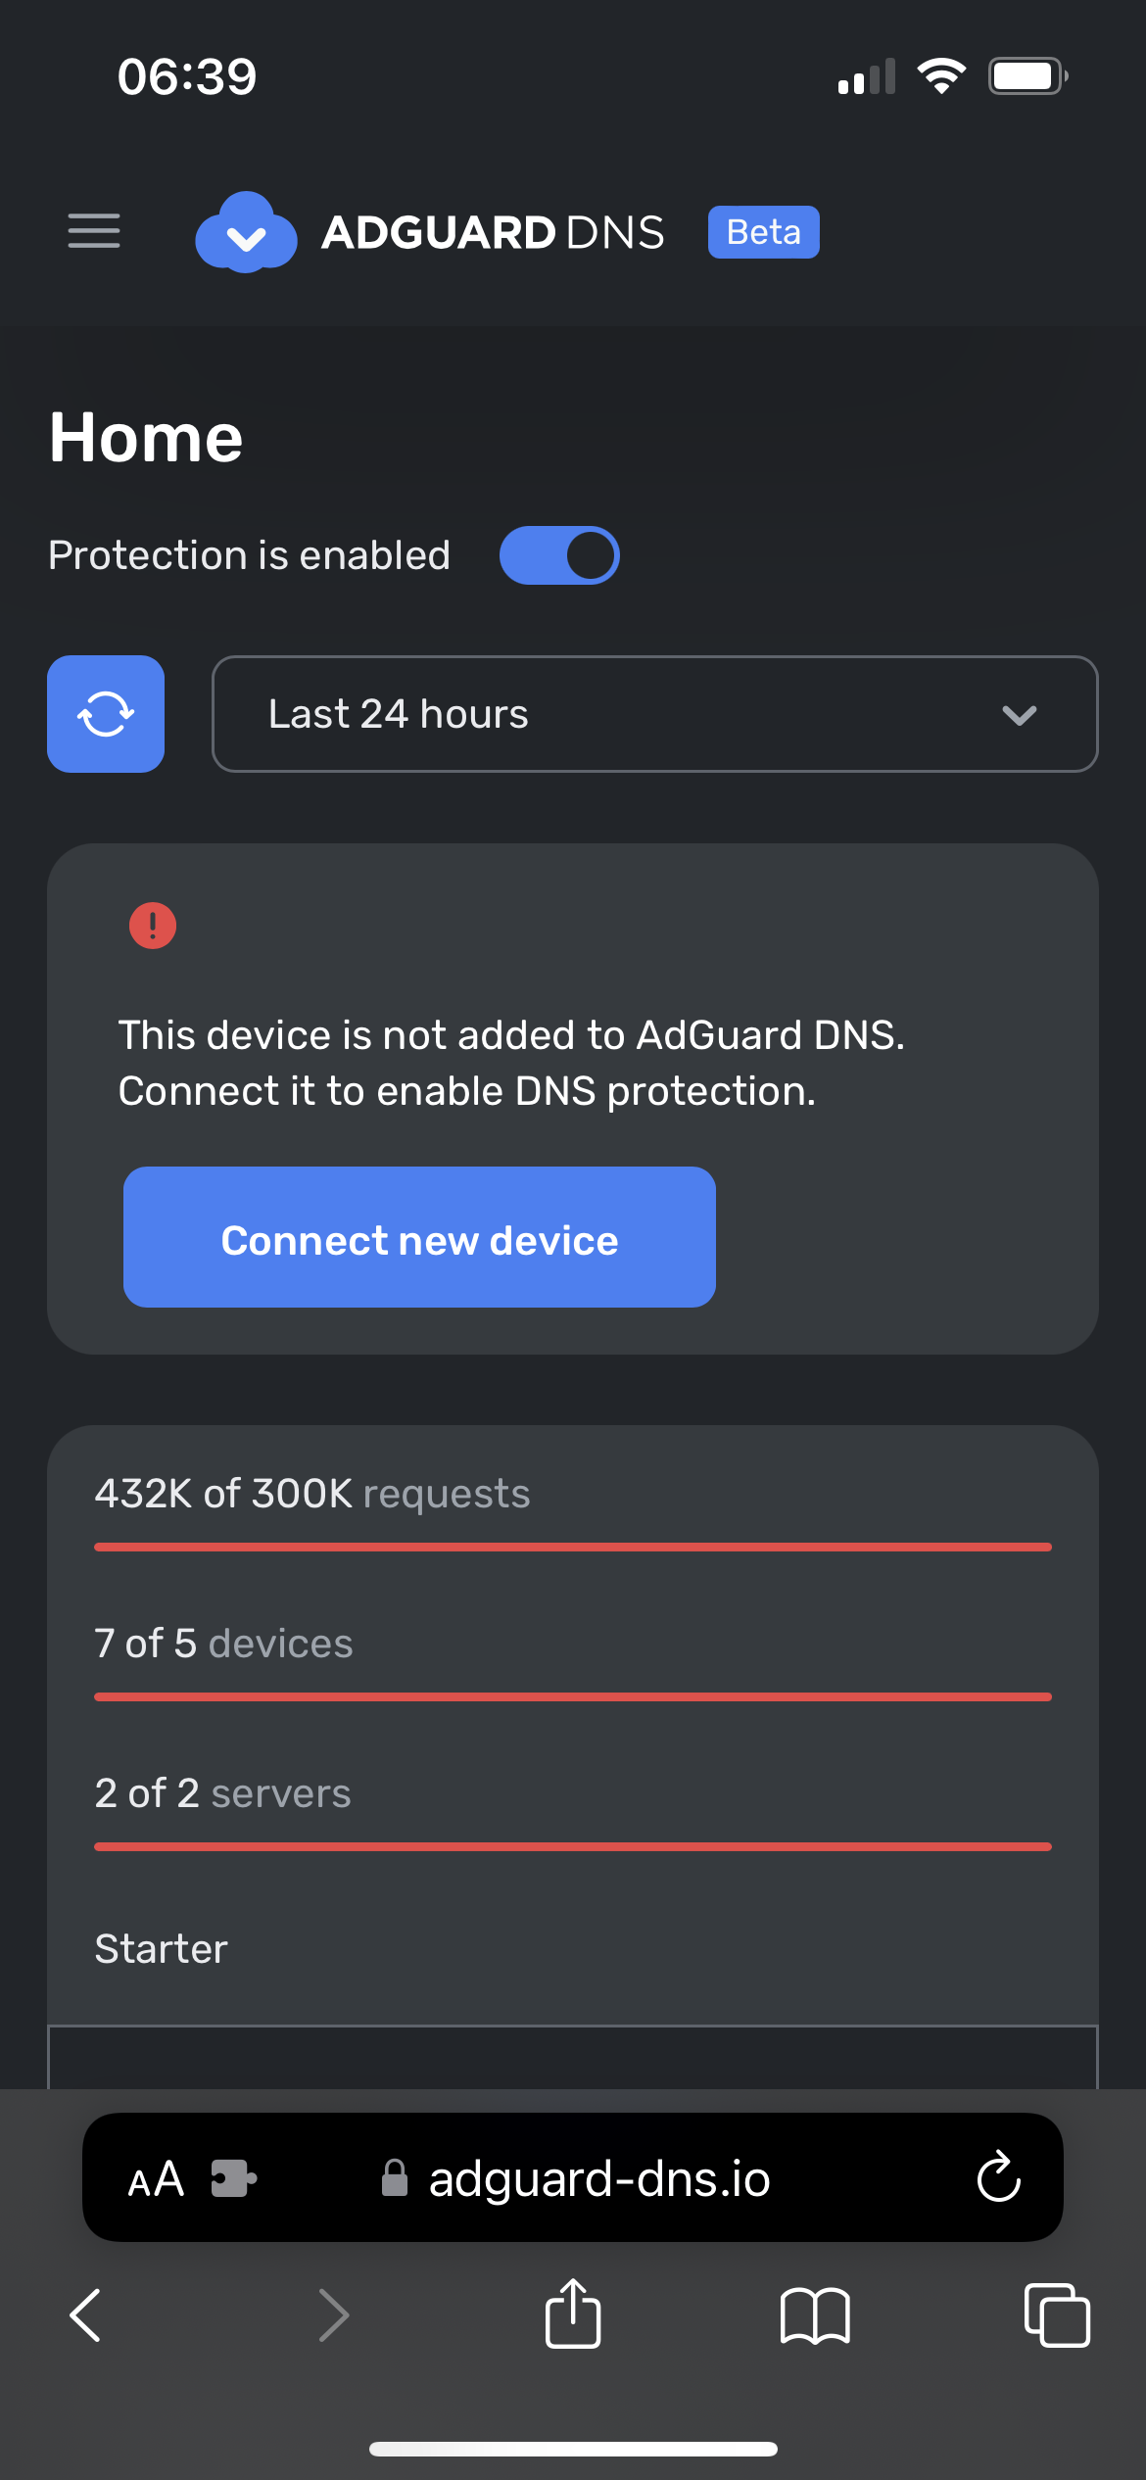Screen dimensions: 1146x2480
Task: Toggle the Protection is enabled switch off
Action: (x=560, y=554)
